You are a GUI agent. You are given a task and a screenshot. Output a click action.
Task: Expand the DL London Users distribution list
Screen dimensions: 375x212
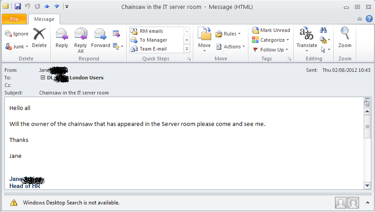pyautogui.click(x=43, y=78)
